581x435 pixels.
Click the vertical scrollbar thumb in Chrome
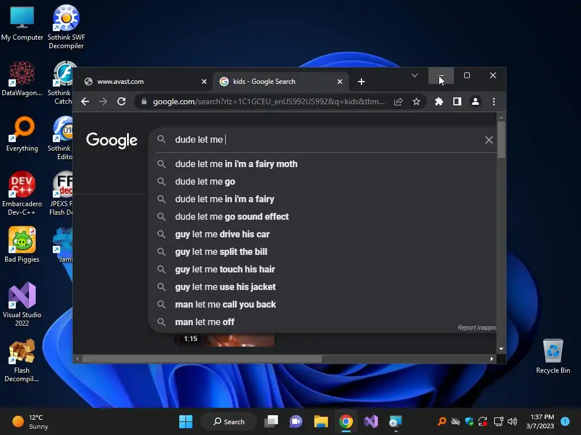pos(502,140)
